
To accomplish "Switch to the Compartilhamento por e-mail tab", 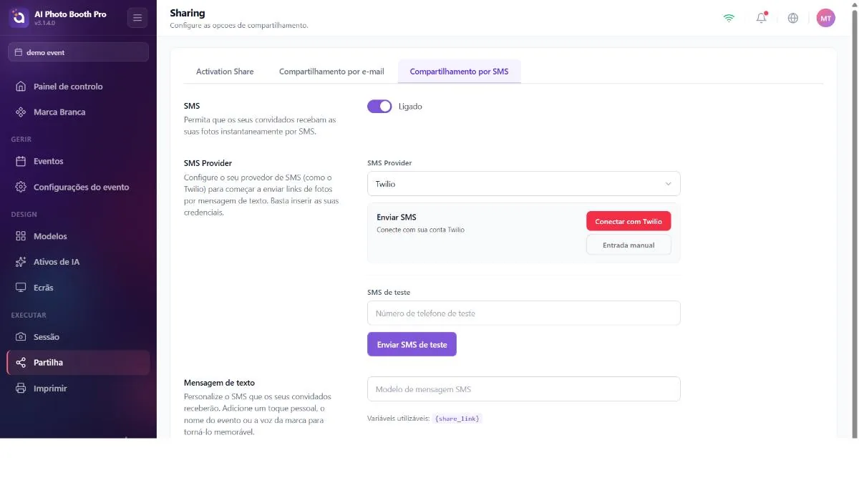I will point(331,72).
